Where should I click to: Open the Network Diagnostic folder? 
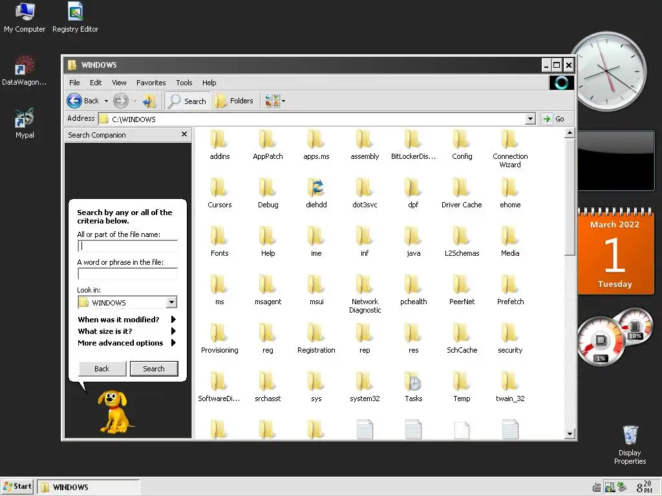(x=365, y=294)
